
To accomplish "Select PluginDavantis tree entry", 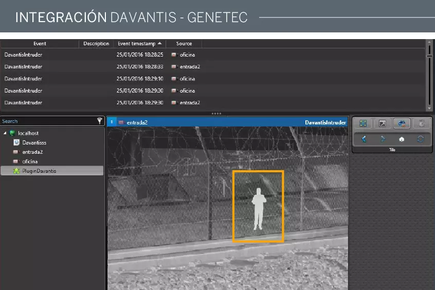I will 52,171.
